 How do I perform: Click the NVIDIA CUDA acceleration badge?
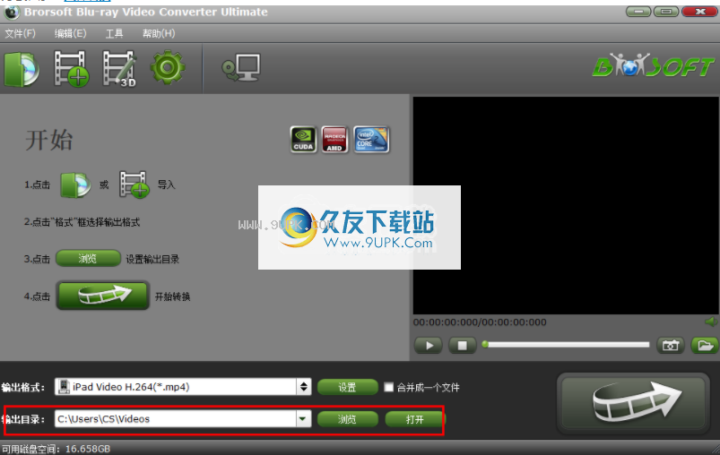[303, 140]
